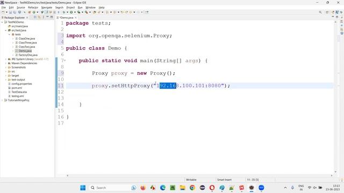Select testing.xml in the tree
The image size is (344, 193).
[18, 96]
